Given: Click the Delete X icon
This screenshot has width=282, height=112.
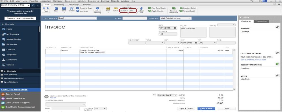Looking at the screenshot, I should click(71, 8).
